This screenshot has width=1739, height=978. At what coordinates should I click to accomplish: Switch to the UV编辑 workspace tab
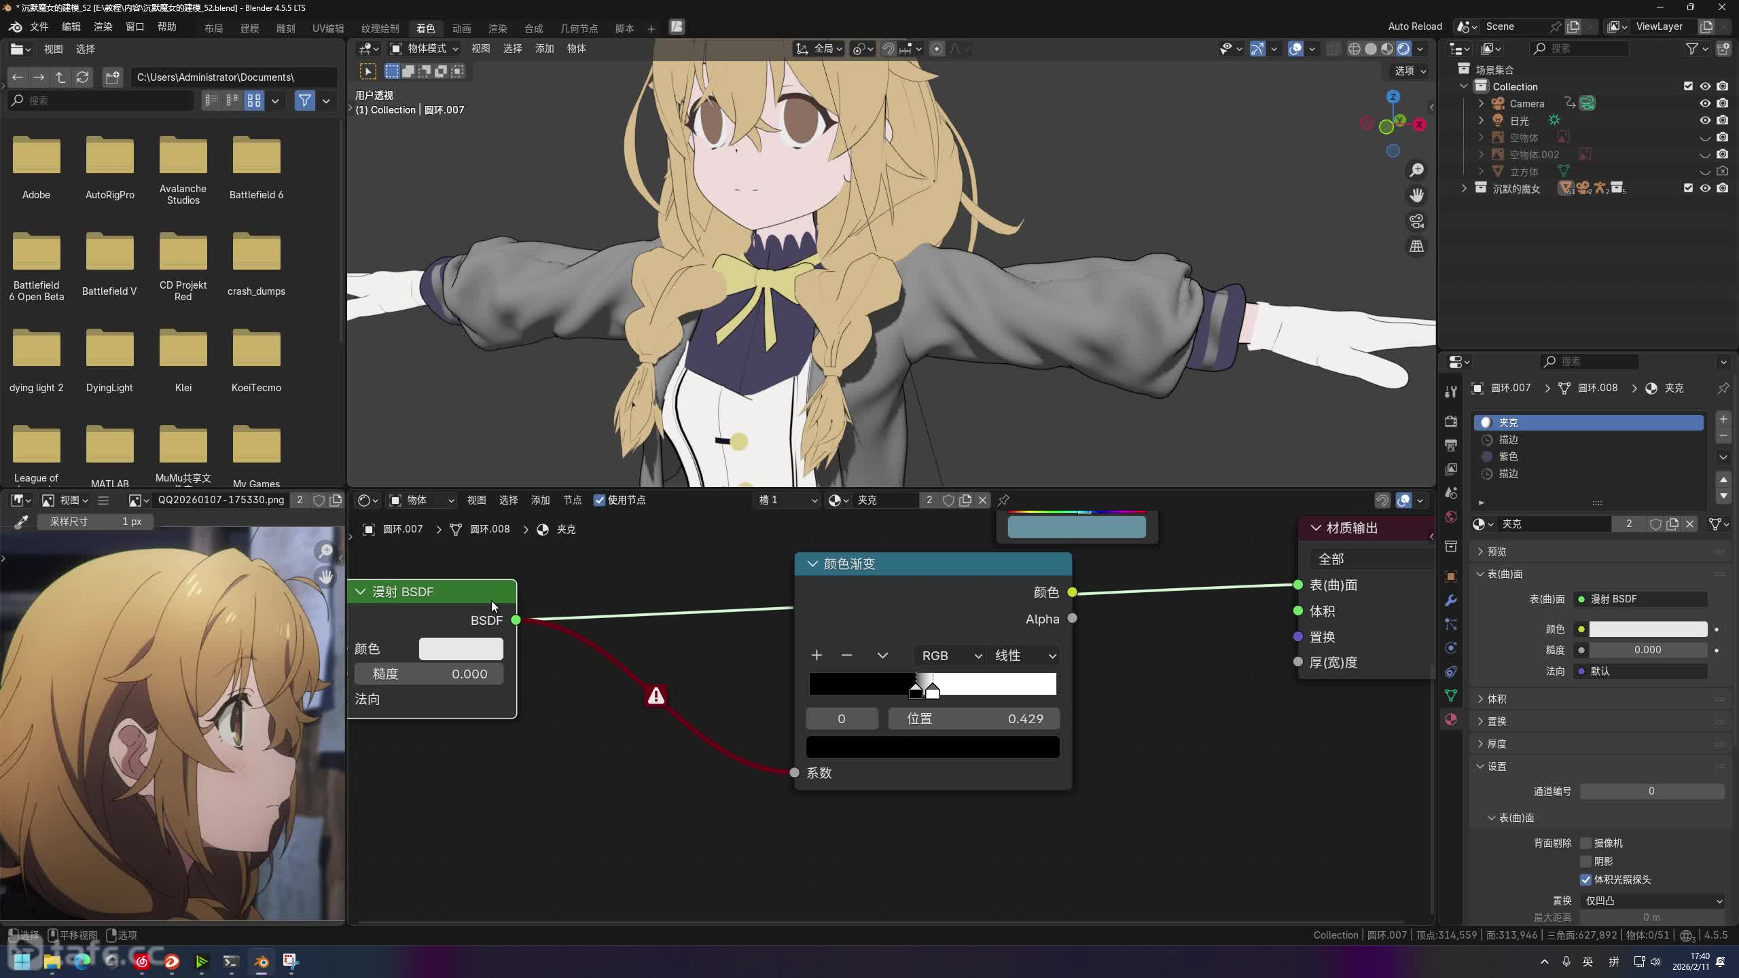327,28
